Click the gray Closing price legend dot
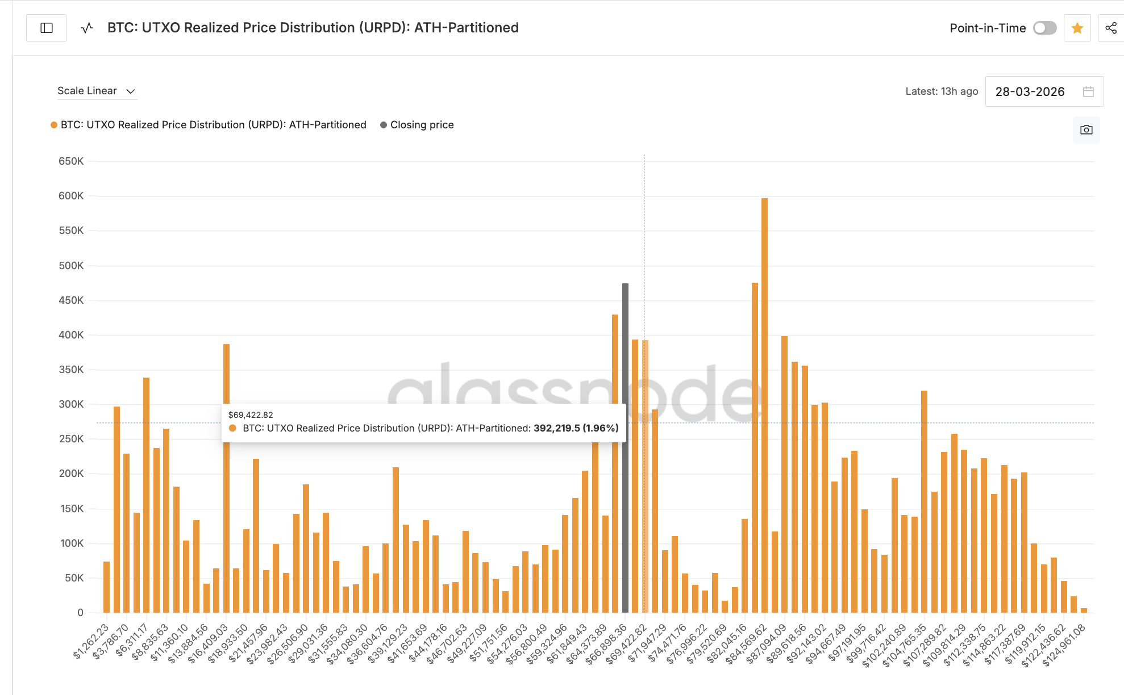Viewport: 1124px width, 695px height. click(383, 124)
